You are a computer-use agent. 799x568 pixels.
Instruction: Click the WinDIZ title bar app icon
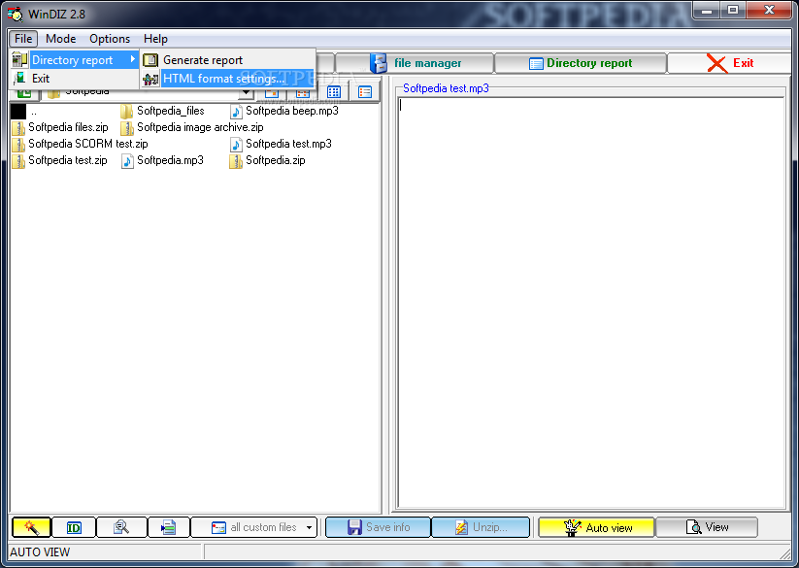(x=15, y=14)
